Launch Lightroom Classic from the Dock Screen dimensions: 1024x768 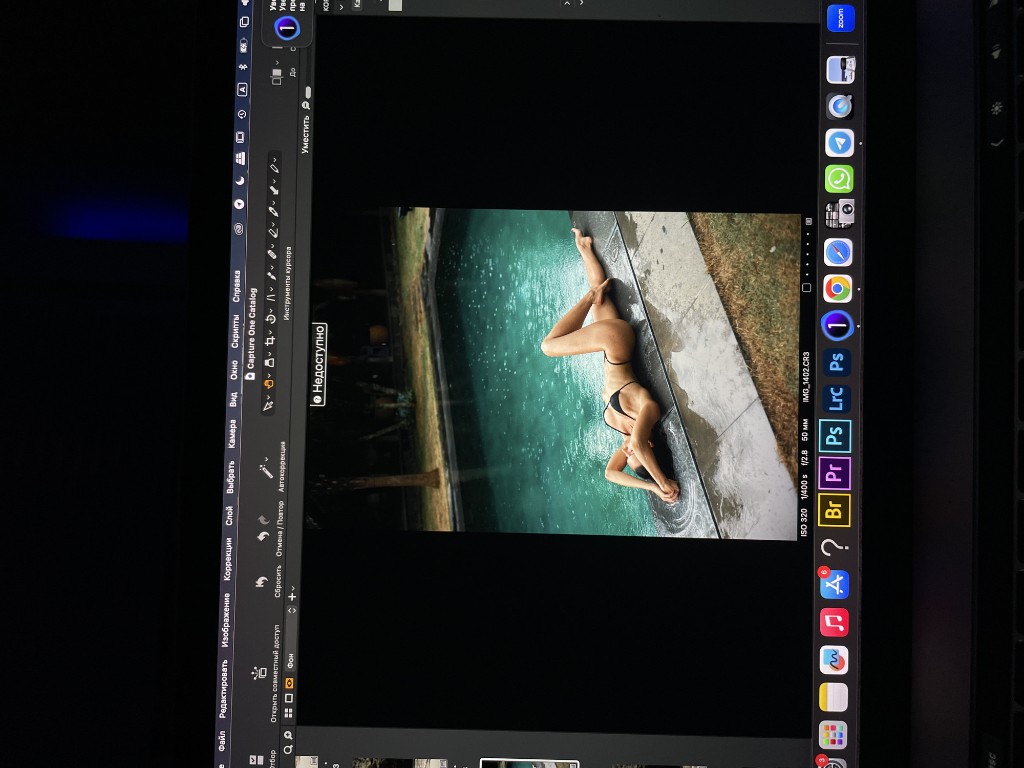click(x=836, y=399)
